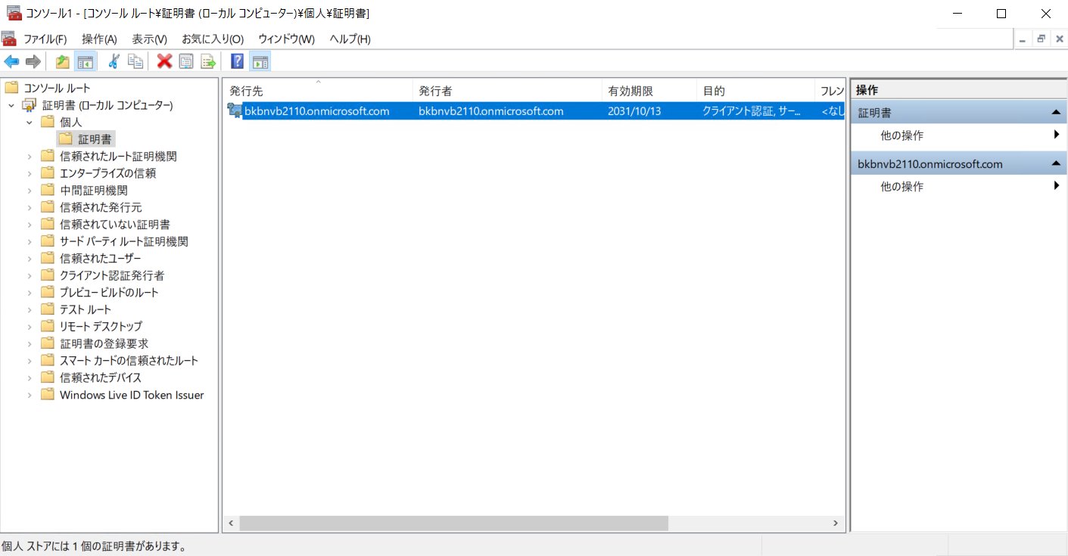This screenshot has width=1068, height=556.
Task: Select the 信頼されたユーザー tree item
Action: click(100, 258)
